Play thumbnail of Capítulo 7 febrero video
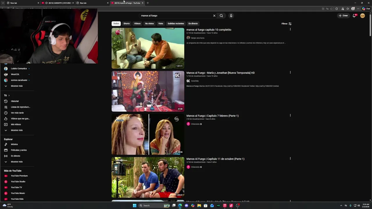372x209 pixels. [148, 134]
